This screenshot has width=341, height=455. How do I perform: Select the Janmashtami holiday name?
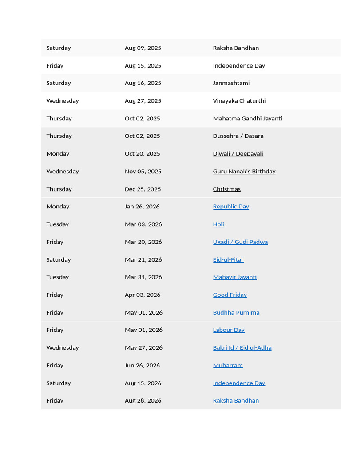pos(231,83)
